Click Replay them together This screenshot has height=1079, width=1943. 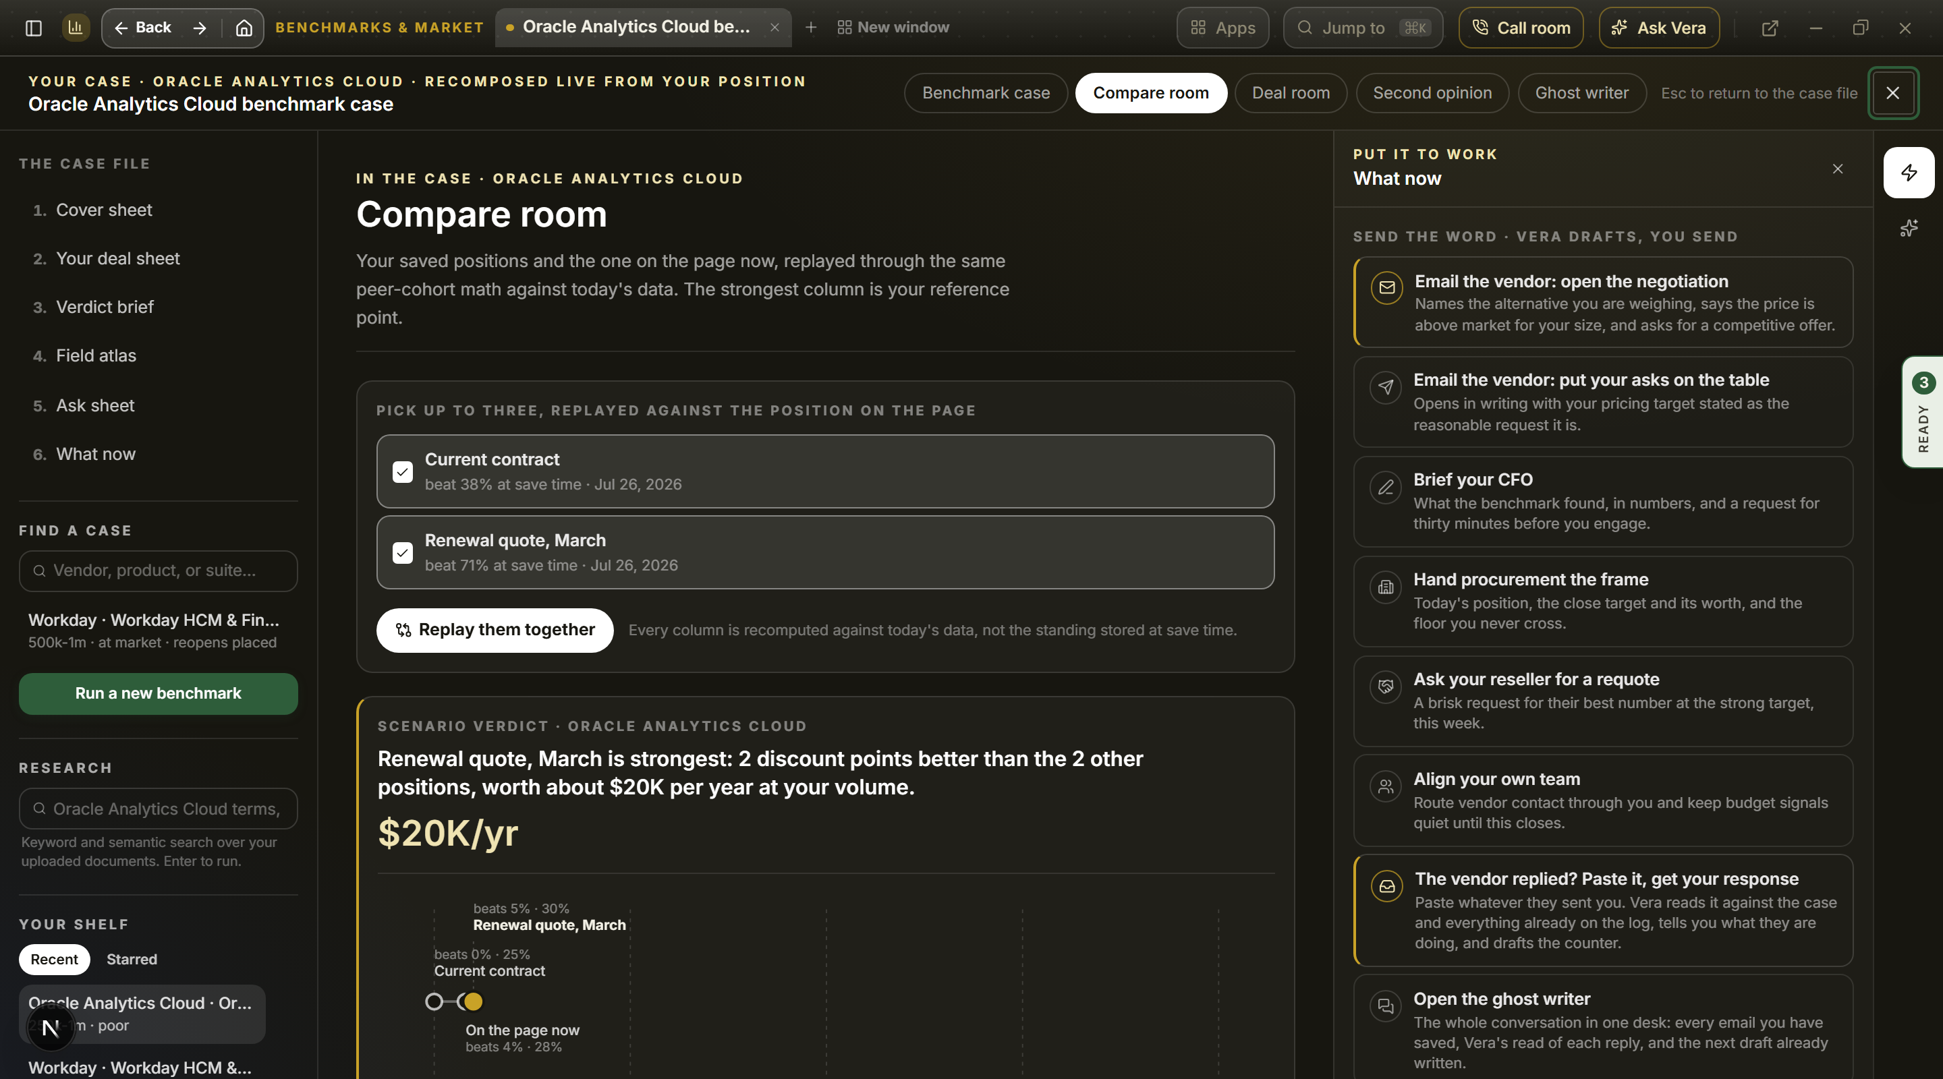pyautogui.click(x=495, y=631)
